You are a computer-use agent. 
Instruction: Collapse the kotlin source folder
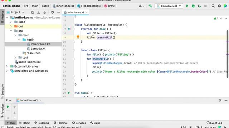(19, 39)
